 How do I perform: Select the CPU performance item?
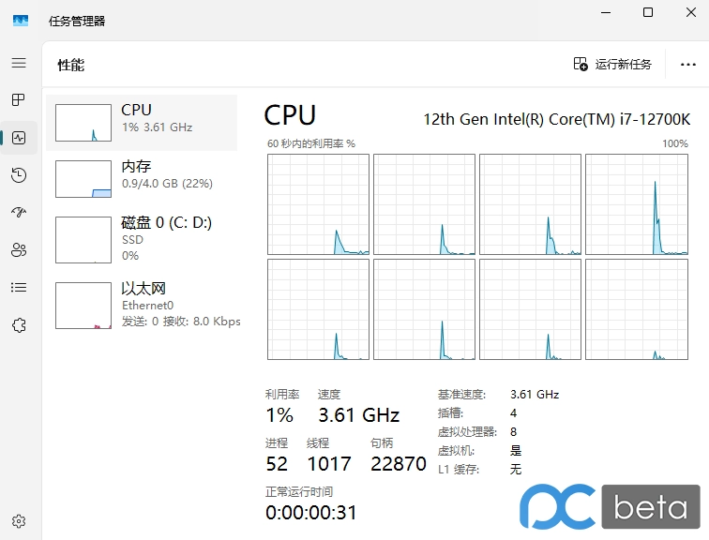[x=142, y=122]
